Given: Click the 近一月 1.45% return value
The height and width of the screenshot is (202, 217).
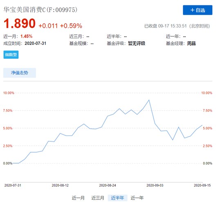Looking at the screenshot, I should pyautogui.click(x=27, y=36).
